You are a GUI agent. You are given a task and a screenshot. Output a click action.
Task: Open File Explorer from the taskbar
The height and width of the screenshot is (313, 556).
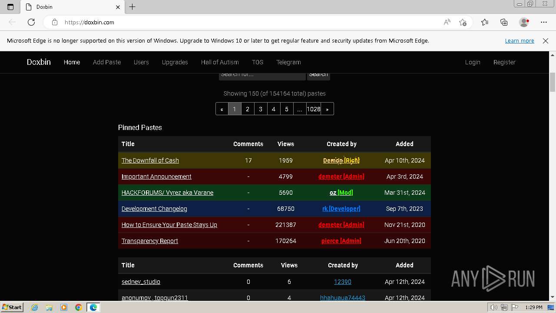pyautogui.click(x=49, y=307)
